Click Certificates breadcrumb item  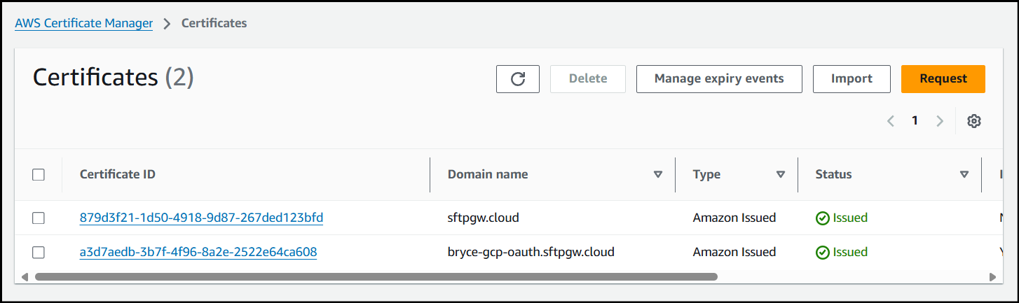click(214, 23)
